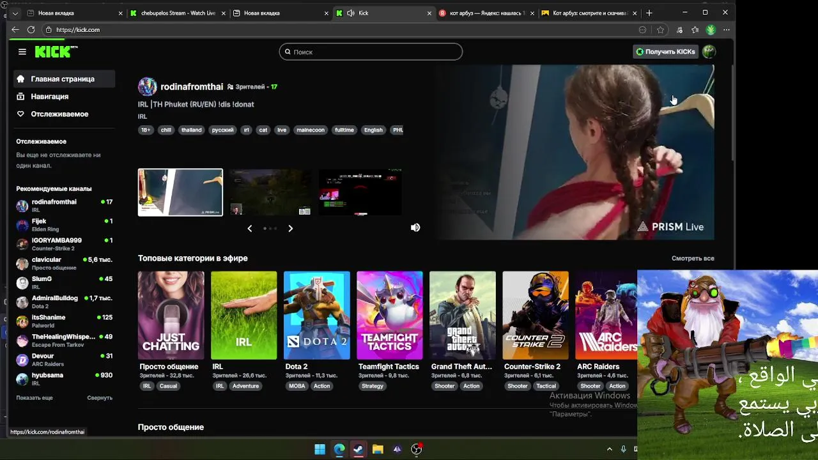Expand recommended channels with Показать еще

pyautogui.click(x=35, y=397)
